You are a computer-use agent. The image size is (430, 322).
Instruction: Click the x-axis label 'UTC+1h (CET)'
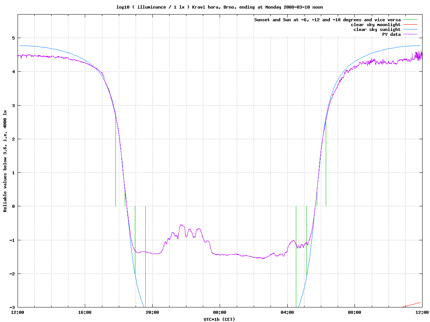(x=219, y=319)
